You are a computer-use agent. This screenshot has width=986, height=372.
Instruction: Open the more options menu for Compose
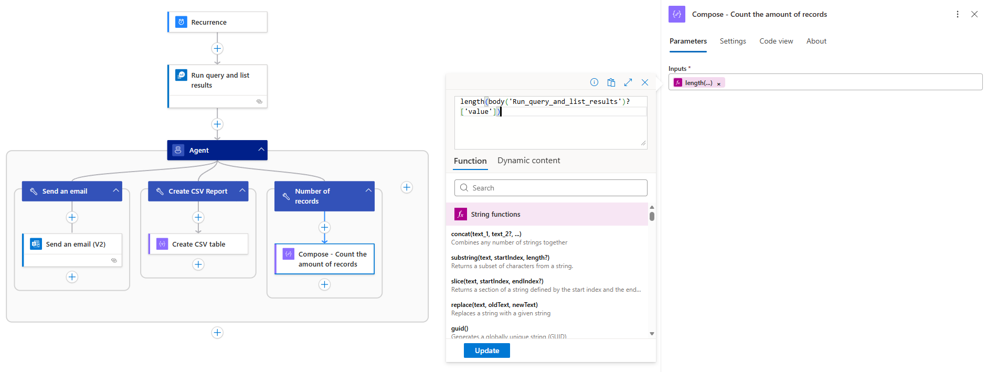958,14
